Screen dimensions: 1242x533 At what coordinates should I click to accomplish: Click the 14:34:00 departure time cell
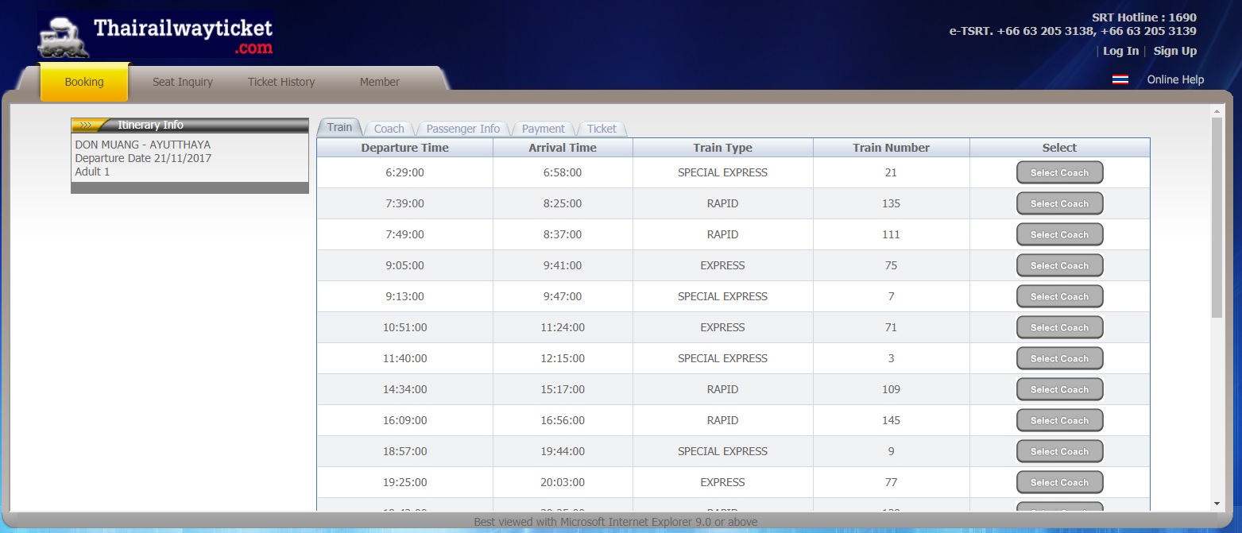coord(404,389)
